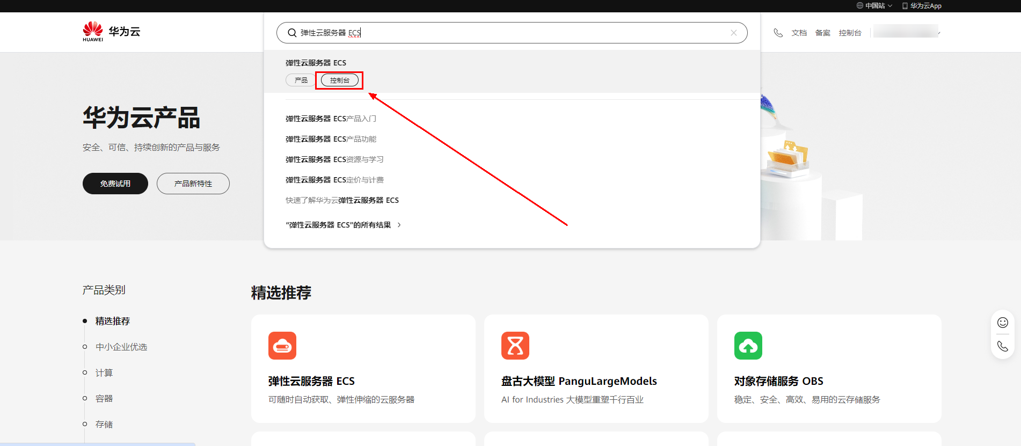Open the Huawei Cloud logo homepage

point(111,32)
